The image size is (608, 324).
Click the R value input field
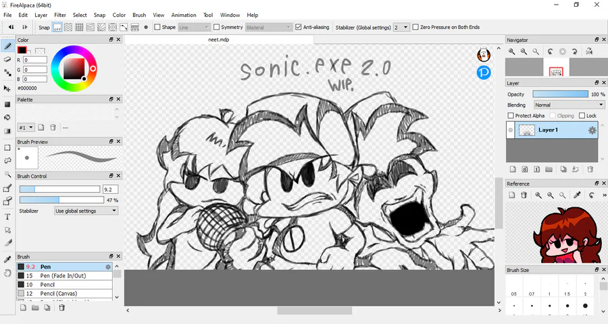point(35,60)
